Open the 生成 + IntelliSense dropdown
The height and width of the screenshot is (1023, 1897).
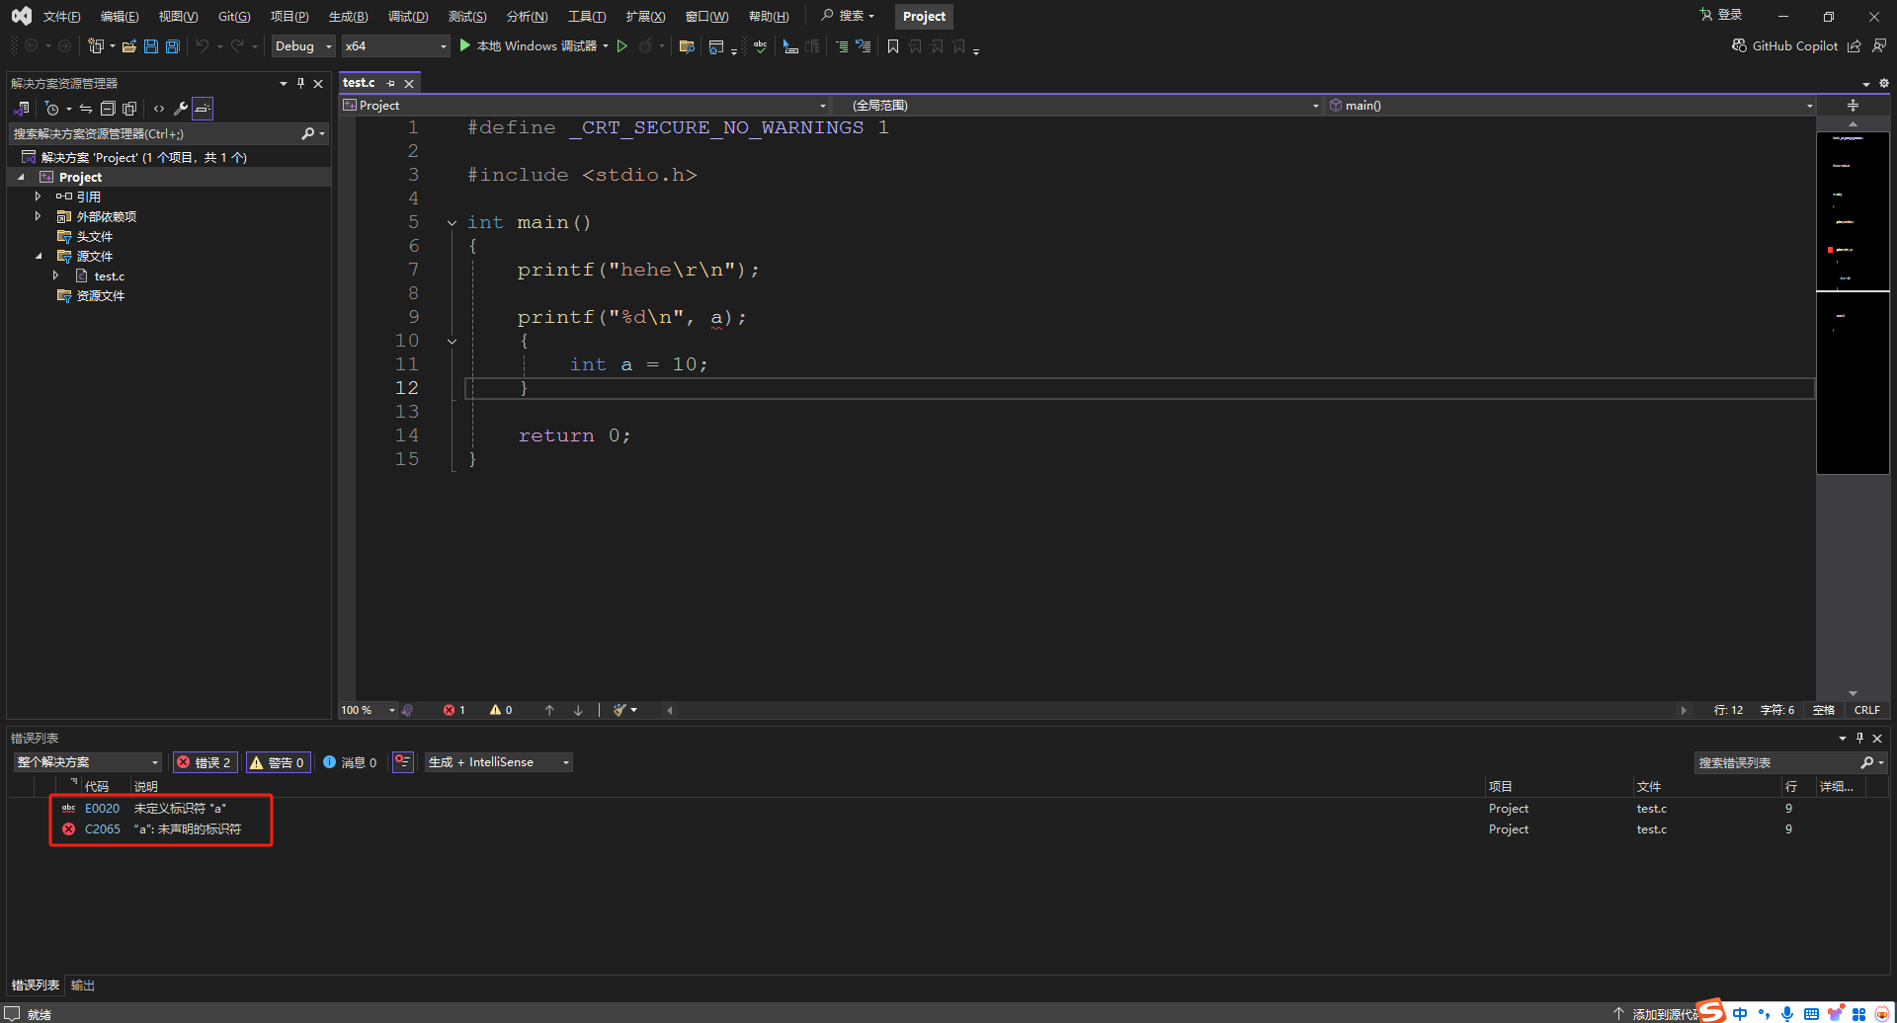[499, 762]
